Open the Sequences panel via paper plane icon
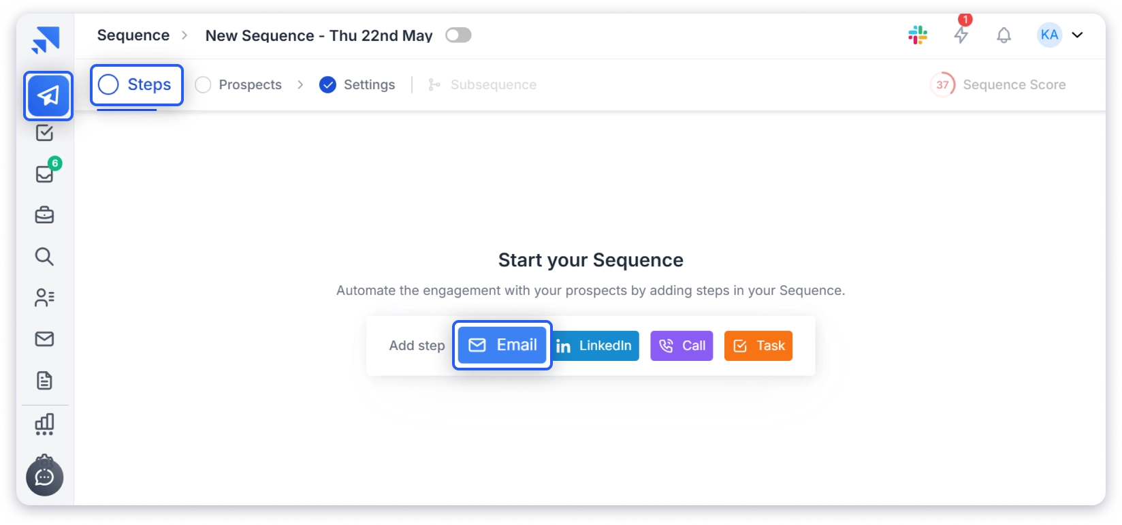The image size is (1122, 525). pos(48,95)
